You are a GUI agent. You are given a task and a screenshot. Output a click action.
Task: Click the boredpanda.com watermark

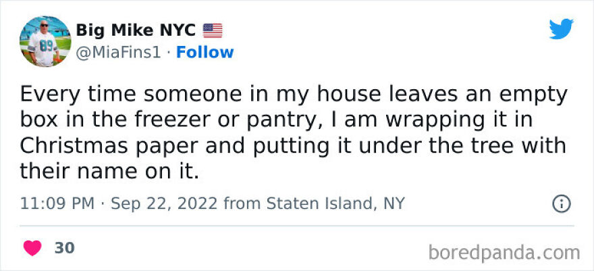click(504, 253)
